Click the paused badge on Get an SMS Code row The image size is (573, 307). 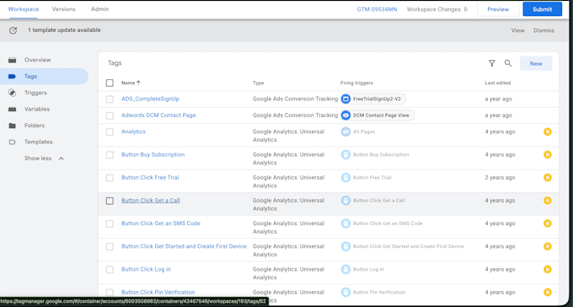click(548, 224)
